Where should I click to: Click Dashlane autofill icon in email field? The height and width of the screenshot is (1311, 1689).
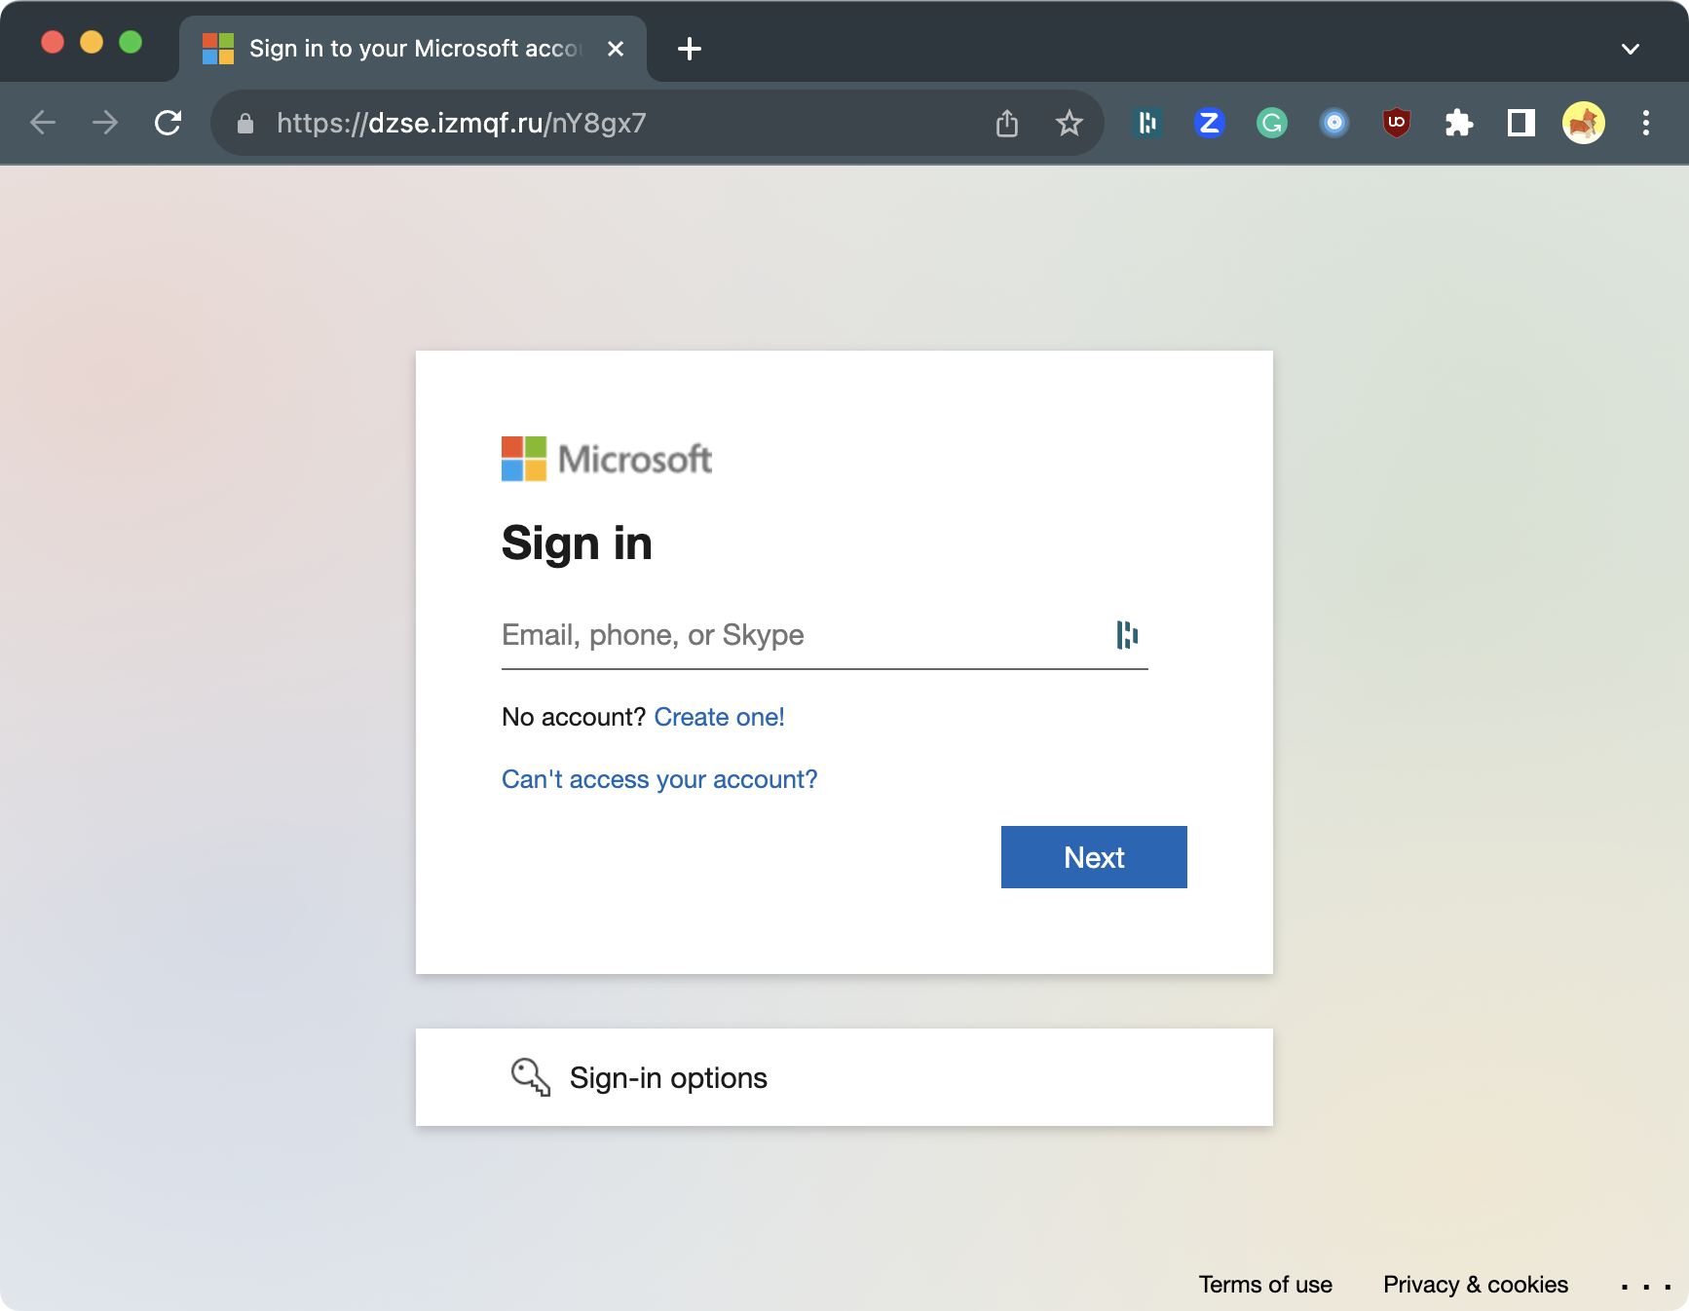pyautogui.click(x=1127, y=635)
